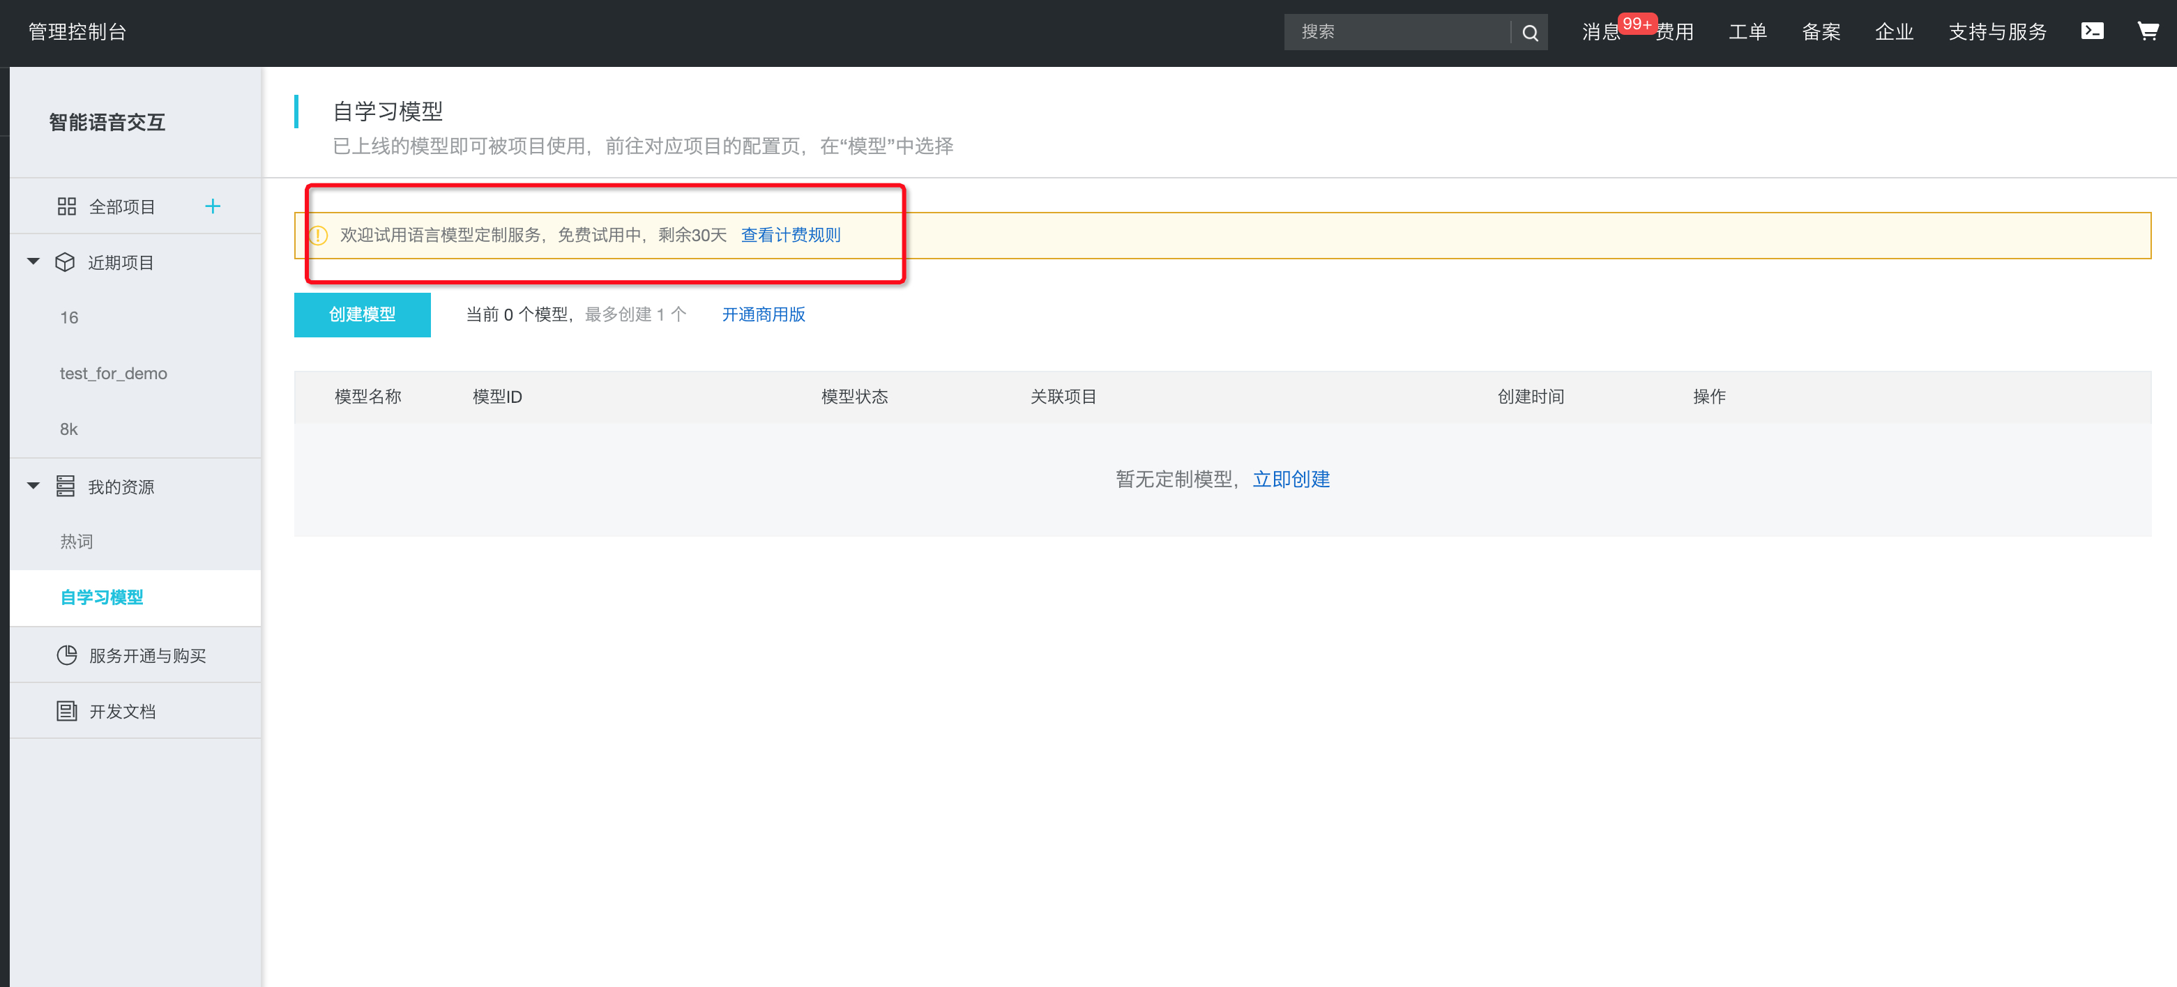
Task: Open the 热词 resource page
Action: click(x=76, y=542)
